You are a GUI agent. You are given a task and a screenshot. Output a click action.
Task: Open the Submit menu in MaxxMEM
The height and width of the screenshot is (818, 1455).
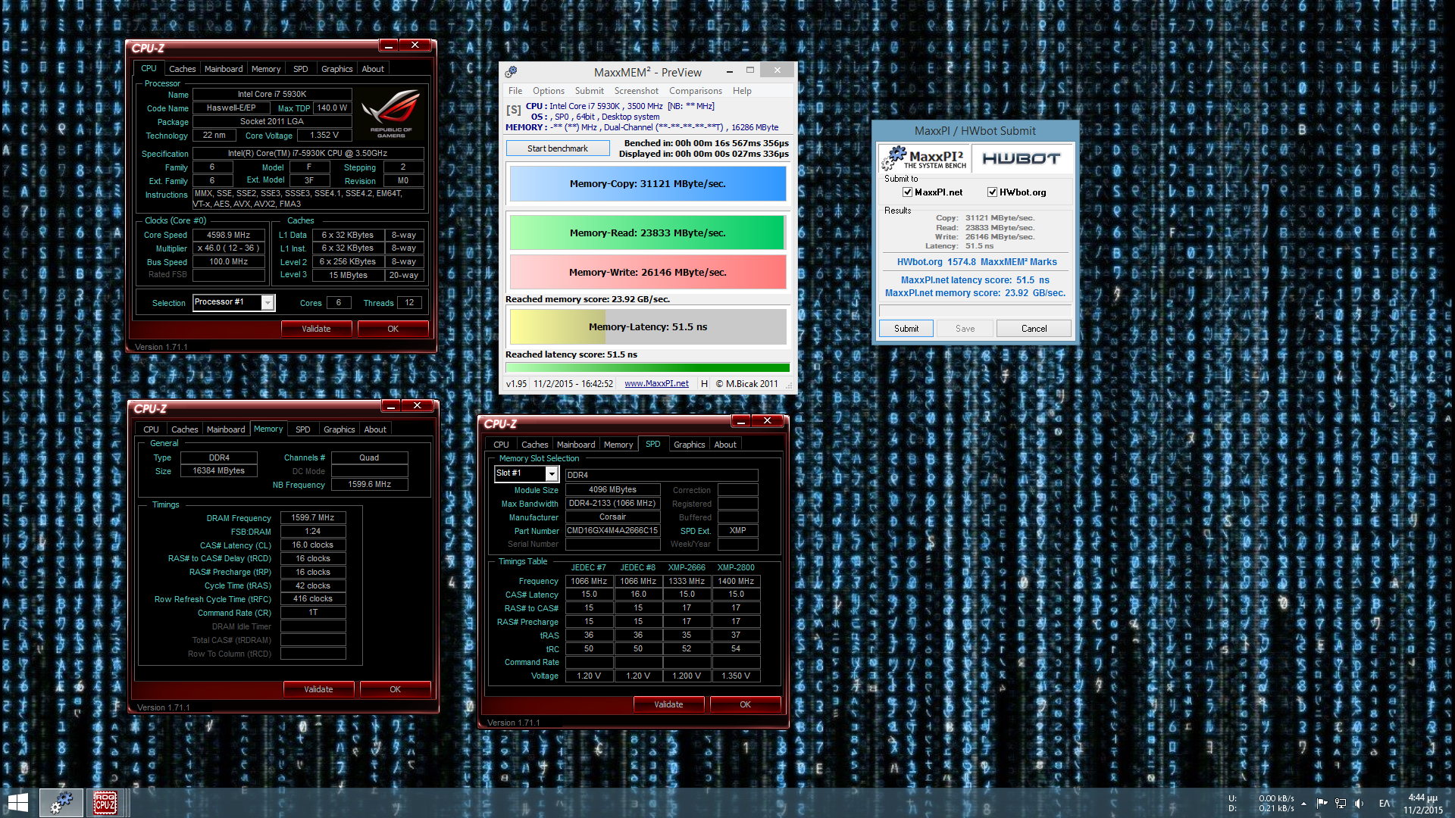[x=589, y=91]
